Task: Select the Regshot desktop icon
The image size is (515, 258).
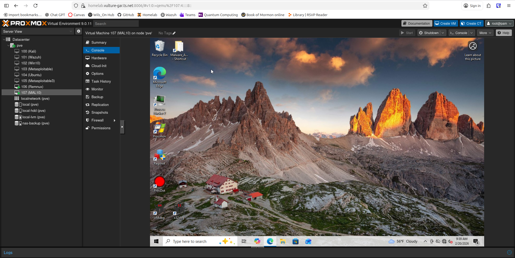Action: [159, 157]
